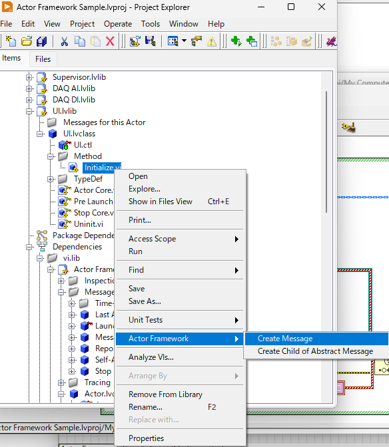Collapse the vi.lib folder
This screenshot has height=447, width=389.
(x=40, y=258)
